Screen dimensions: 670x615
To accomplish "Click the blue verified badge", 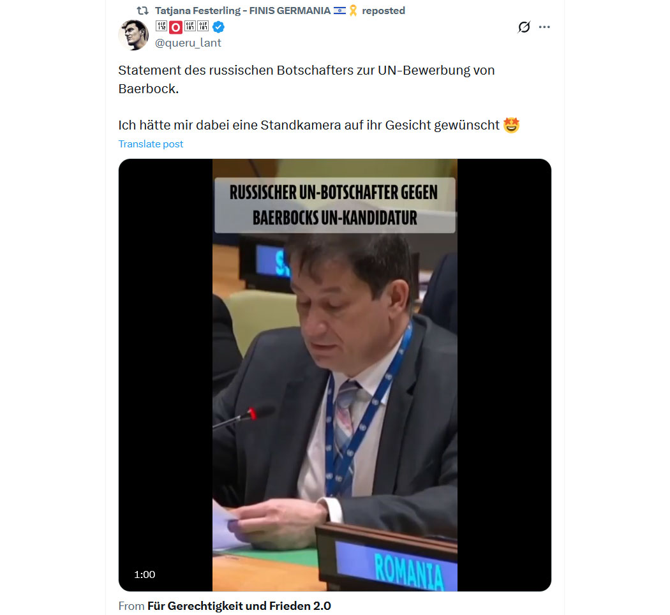I will [218, 27].
